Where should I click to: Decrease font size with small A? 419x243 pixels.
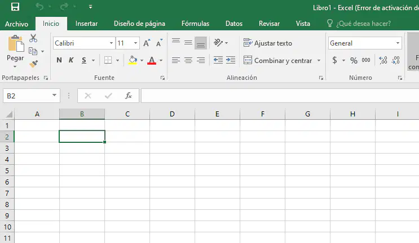[160, 43]
